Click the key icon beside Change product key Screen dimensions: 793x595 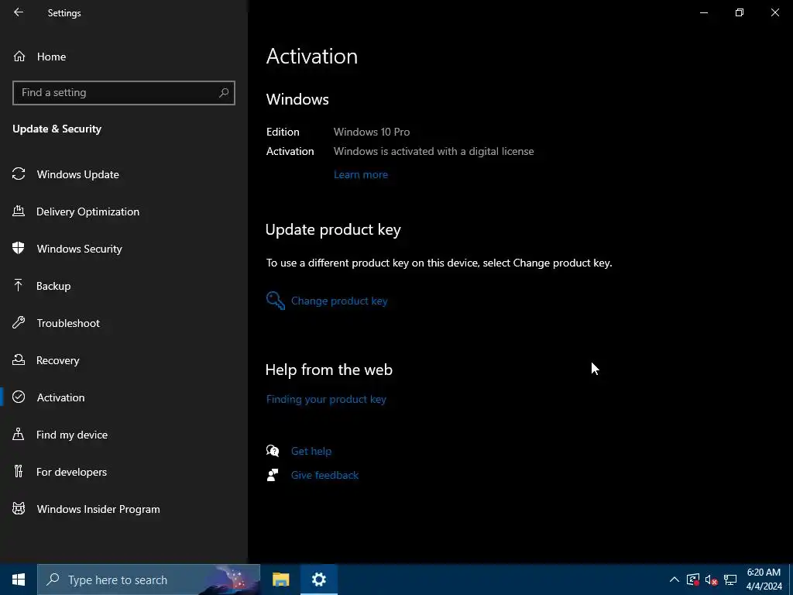point(276,300)
